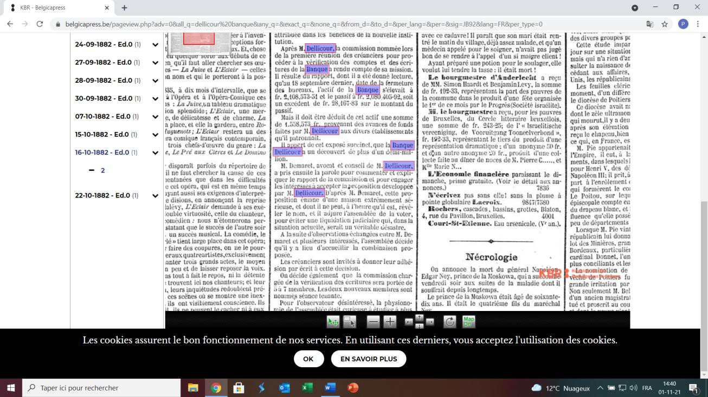Collapse the 16-10-1882 edition entry
Viewport: 708px width, 397px height.
[155, 153]
